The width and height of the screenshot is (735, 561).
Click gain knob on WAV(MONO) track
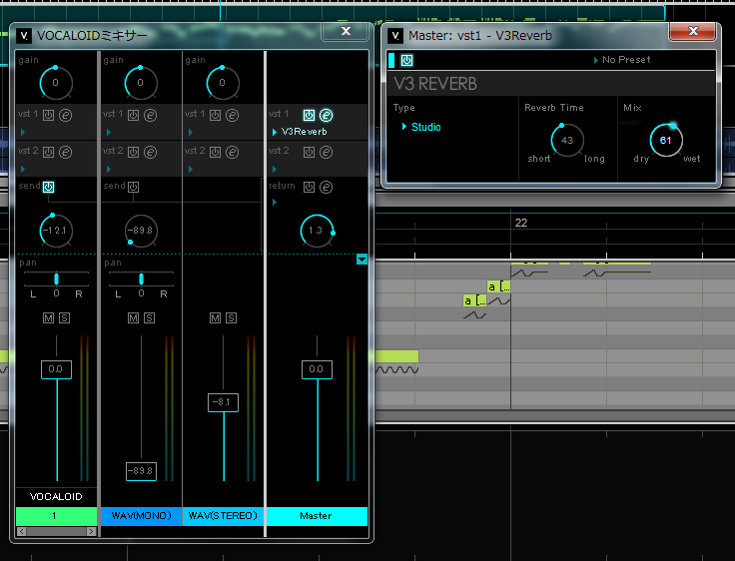pyautogui.click(x=141, y=83)
